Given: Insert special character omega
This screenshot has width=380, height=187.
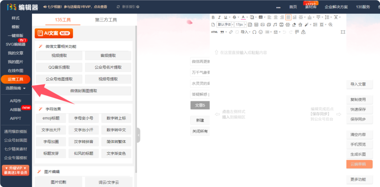Looking at the screenshot, I should (x=254, y=32).
